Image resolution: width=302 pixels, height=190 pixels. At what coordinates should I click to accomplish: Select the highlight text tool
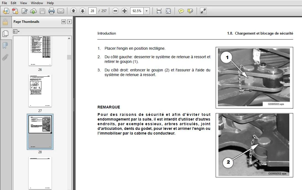coord(190,11)
